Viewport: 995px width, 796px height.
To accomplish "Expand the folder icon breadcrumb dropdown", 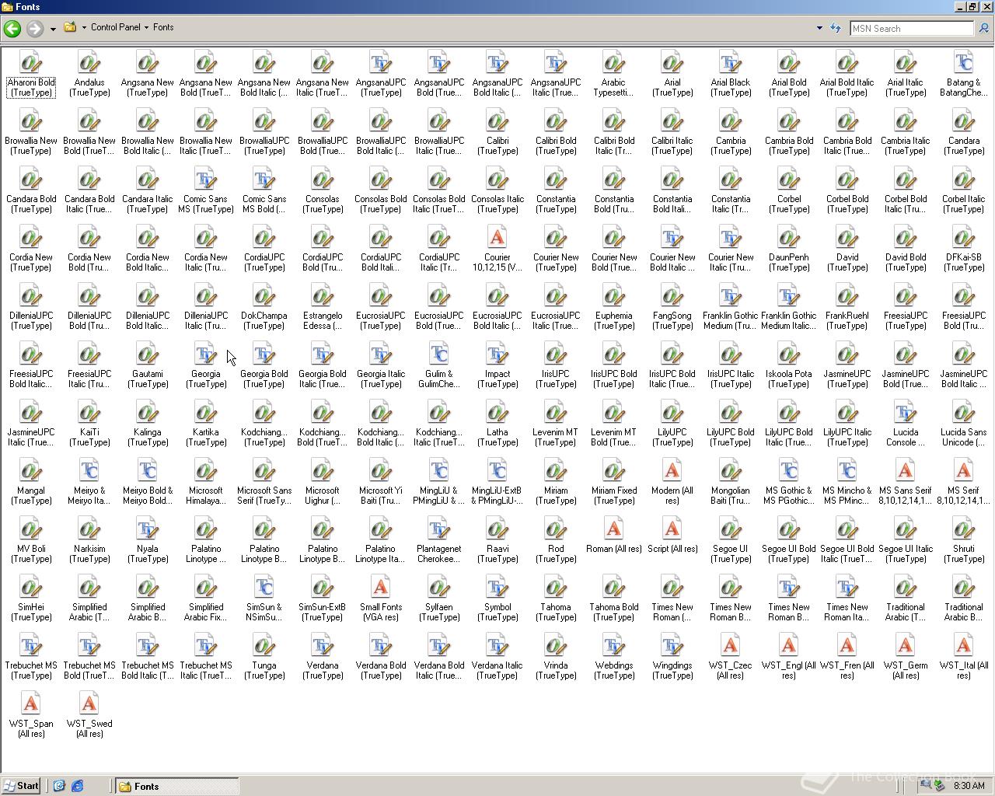I will click(x=84, y=28).
